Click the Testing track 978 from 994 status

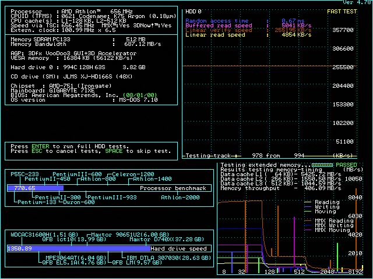pyautogui.click(x=245, y=156)
